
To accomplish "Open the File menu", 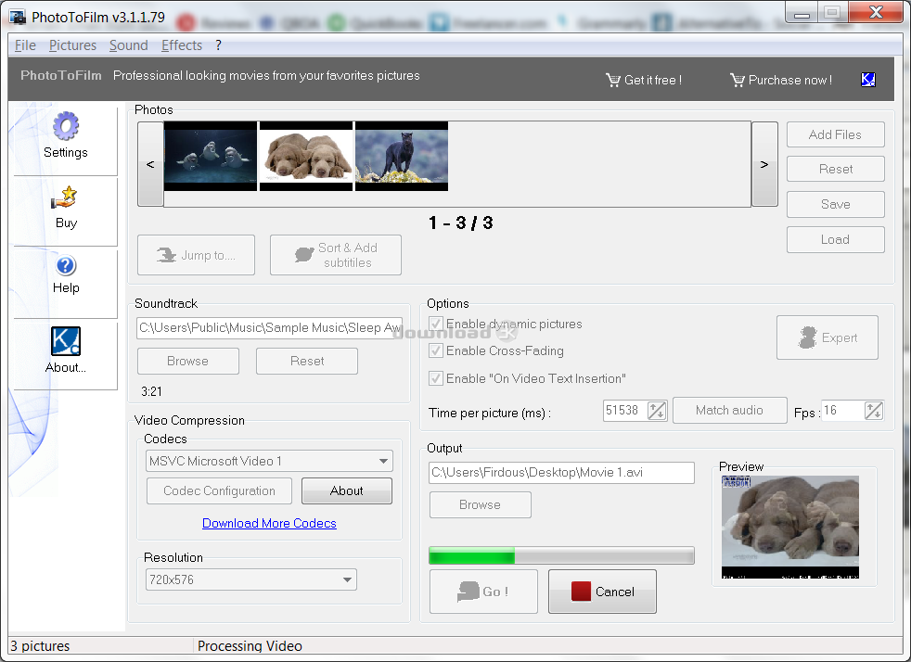I will click(25, 45).
